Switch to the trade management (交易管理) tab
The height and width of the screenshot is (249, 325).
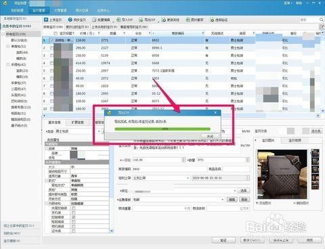60,10
